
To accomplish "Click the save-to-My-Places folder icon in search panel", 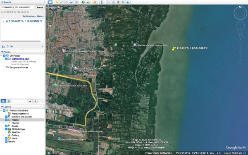I will coord(3,46).
